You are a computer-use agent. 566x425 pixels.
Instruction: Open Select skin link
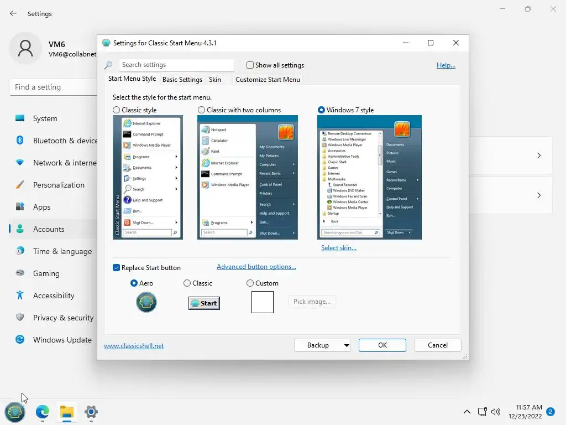pos(339,248)
